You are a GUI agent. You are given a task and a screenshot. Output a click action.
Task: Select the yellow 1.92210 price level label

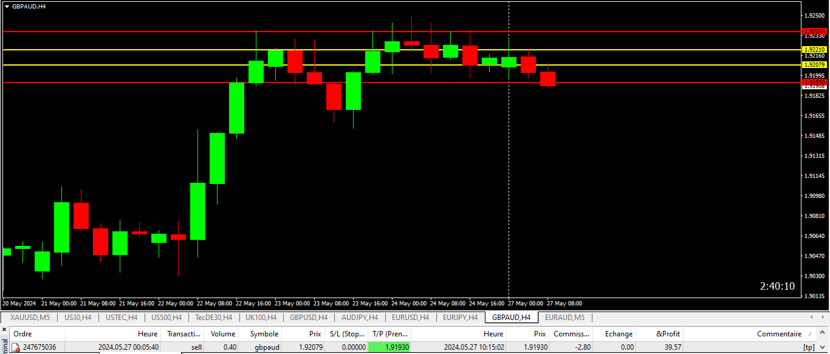[815, 50]
